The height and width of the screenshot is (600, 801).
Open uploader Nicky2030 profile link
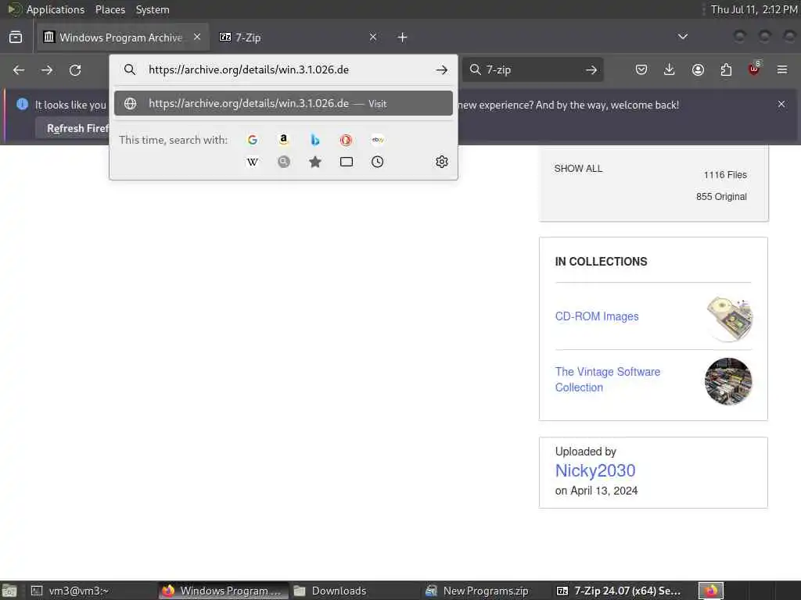[x=595, y=470]
